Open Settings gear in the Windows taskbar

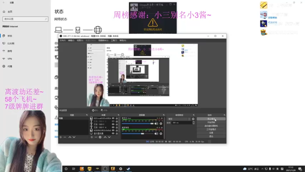click(120, 169)
